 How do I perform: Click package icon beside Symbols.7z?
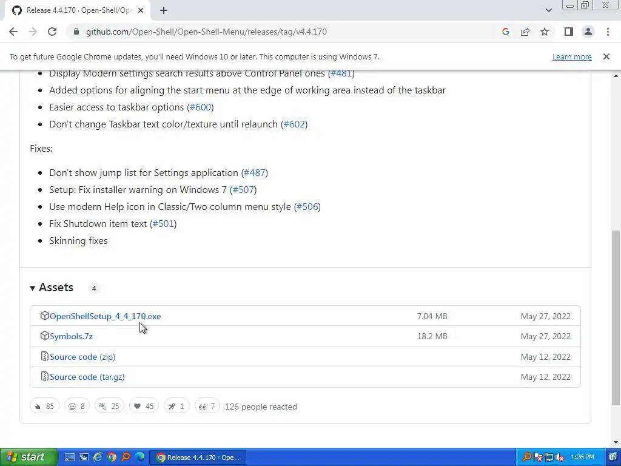click(45, 336)
